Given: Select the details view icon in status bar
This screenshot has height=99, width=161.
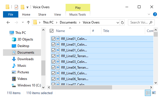Looking at the screenshot, I should tap(148, 93).
